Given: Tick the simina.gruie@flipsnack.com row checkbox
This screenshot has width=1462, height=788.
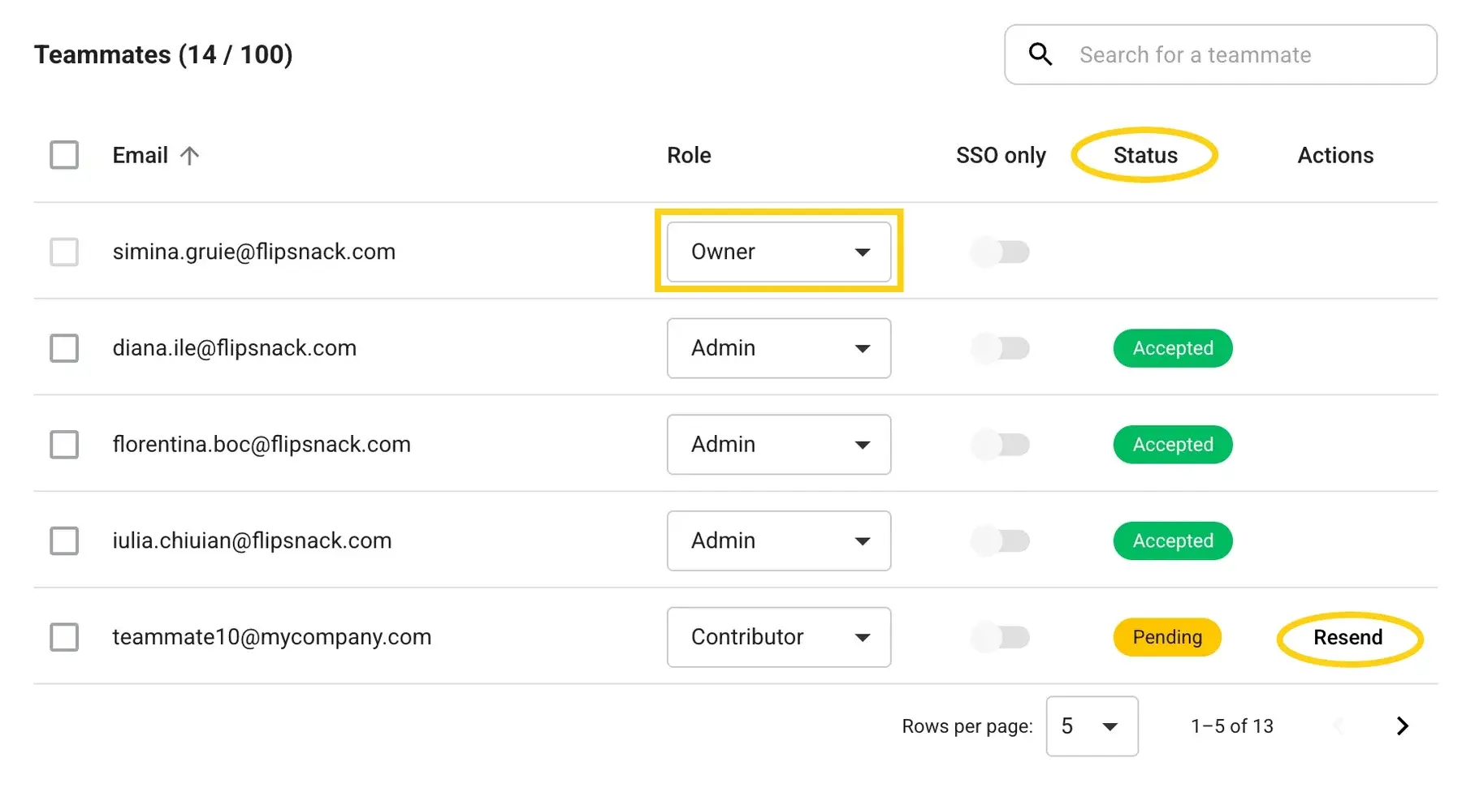Looking at the screenshot, I should coord(64,252).
